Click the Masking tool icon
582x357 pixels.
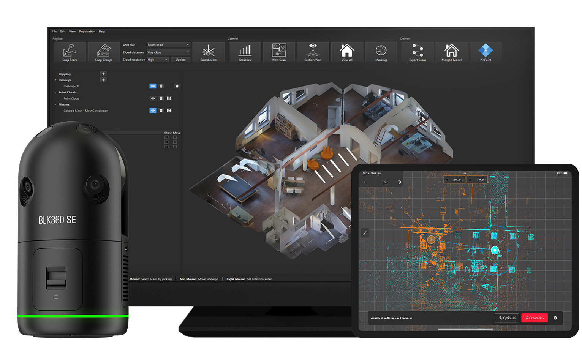[x=381, y=52]
